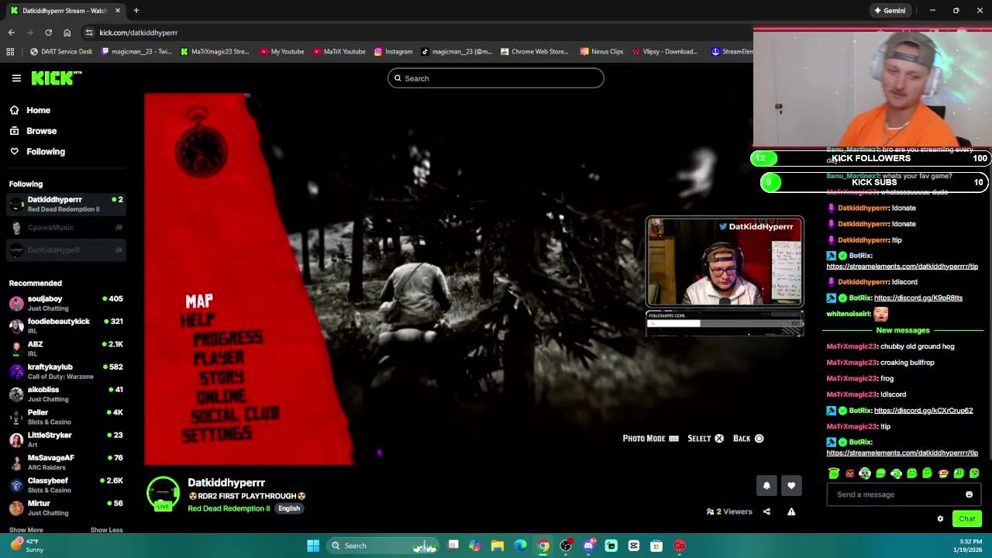The height and width of the screenshot is (558, 992).
Task: Open the MaTrX Youtube bookmark
Action: point(339,52)
